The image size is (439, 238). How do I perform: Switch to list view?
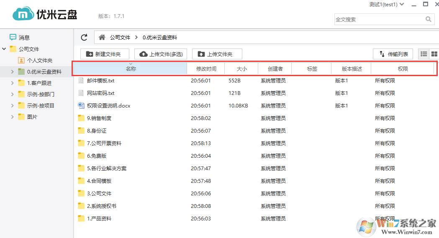[x=424, y=54]
